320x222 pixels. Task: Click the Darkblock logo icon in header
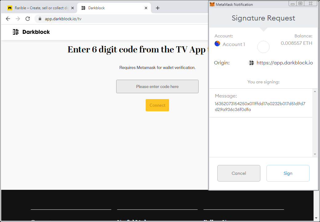16,32
